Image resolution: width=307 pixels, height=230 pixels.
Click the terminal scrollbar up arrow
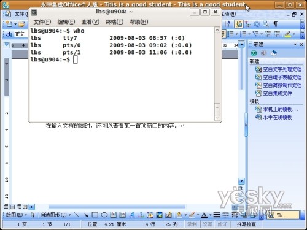tap(217, 30)
